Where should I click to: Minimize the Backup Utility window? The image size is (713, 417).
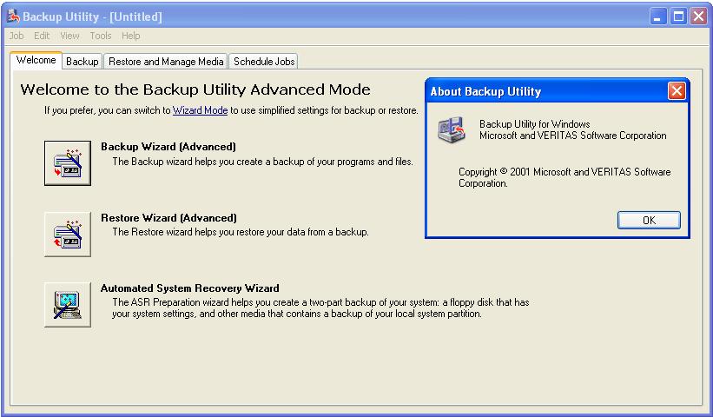click(658, 17)
